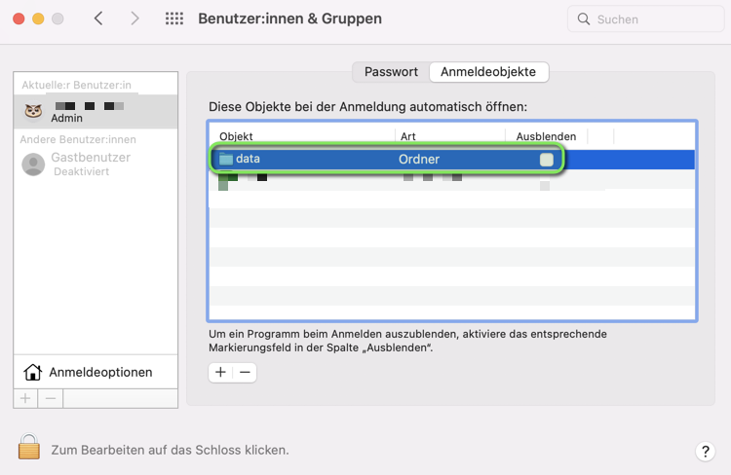Open help with the question mark button
This screenshot has width=731, height=475.
coord(706,452)
